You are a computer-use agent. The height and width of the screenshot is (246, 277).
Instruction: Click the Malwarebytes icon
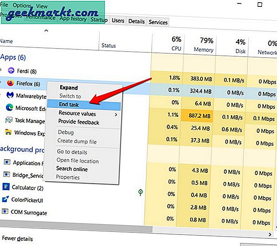pyautogui.click(x=10, y=95)
